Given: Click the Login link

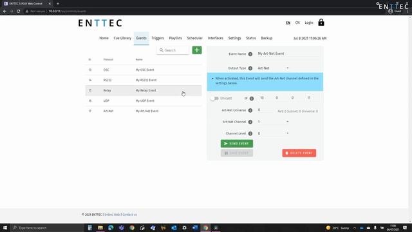Looking at the screenshot, I should point(309,23).
